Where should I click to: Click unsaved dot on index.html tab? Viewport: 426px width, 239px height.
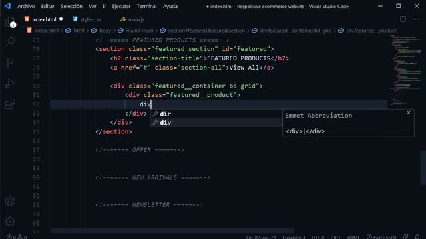pos(61,19)
